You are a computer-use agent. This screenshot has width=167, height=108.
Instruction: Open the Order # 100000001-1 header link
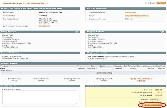pos(11,8)
